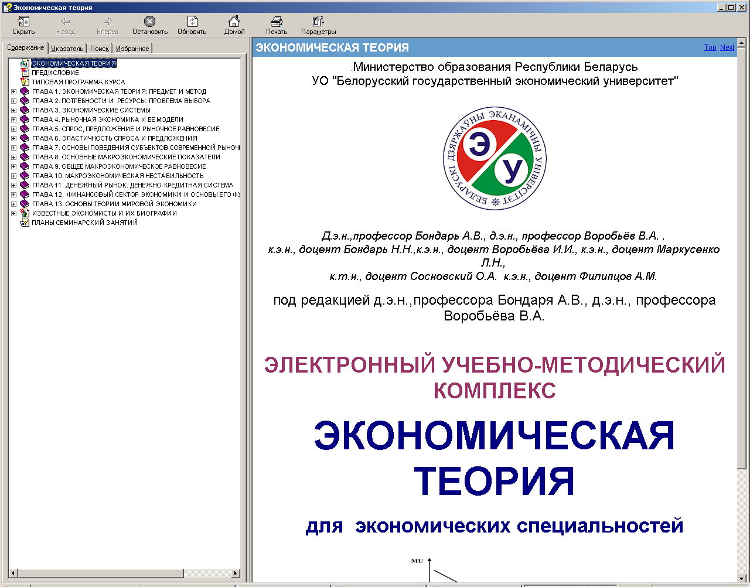Image resolution: width=750 pixels, height=587 pixels.
Task: Click the book icon of ГЛАВА 10
Action: click(x=25, y=176)
